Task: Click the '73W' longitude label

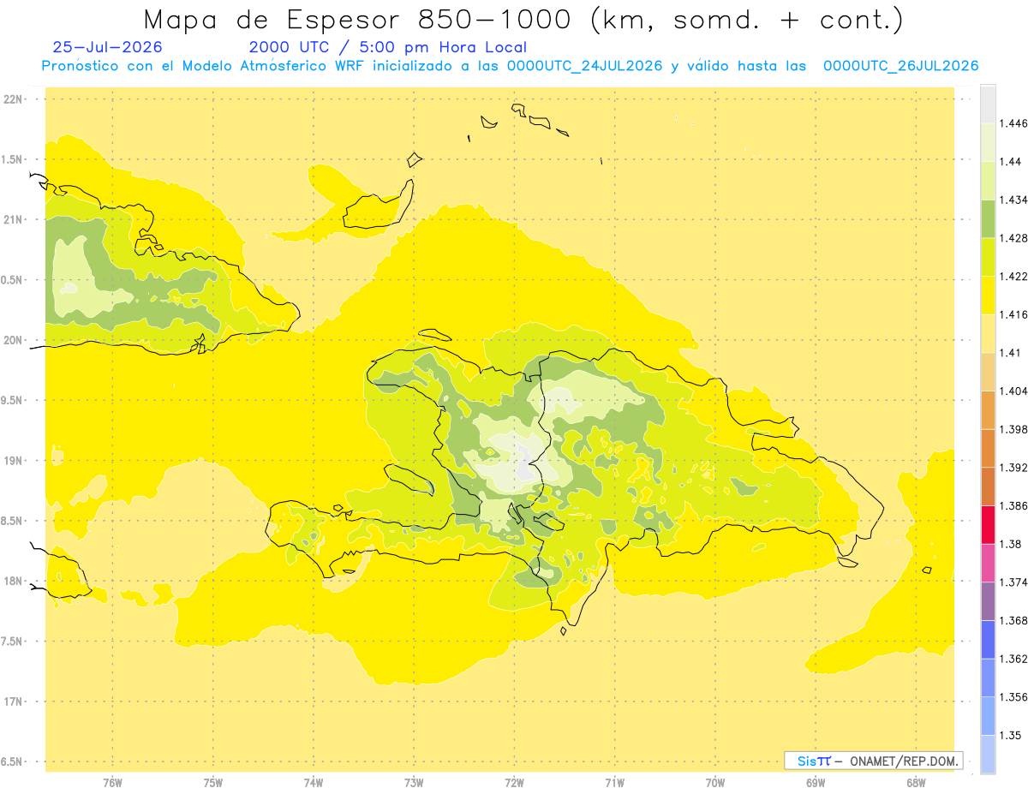Action: tap(414, 783)
